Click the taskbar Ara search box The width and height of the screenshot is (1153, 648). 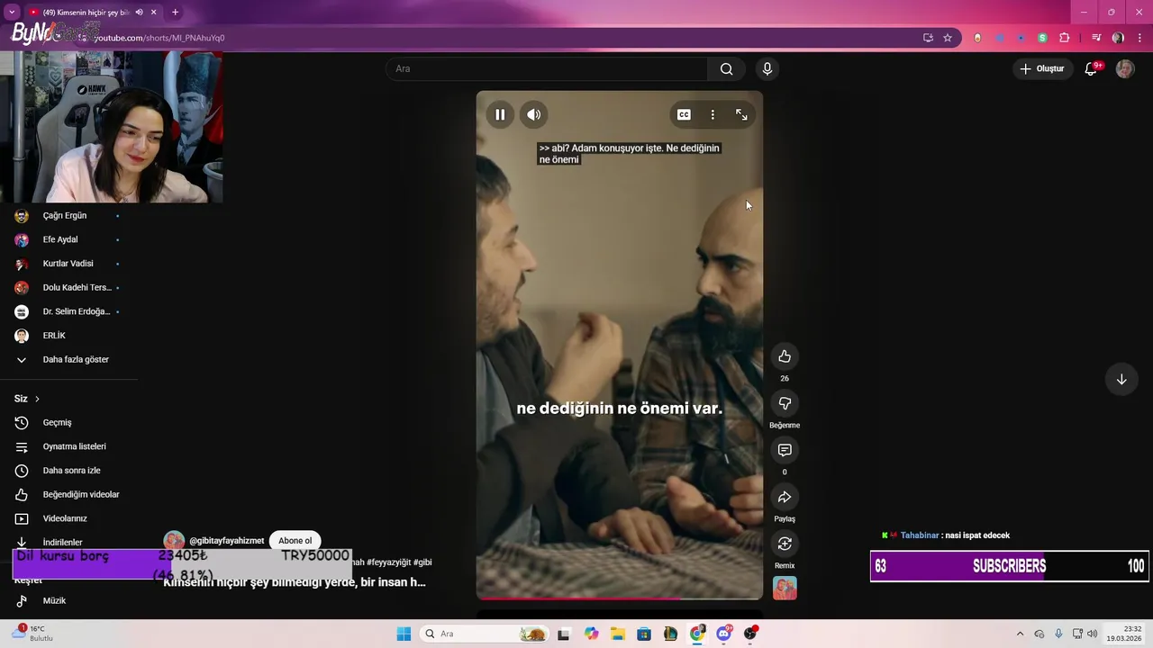(x=483, y=634)
